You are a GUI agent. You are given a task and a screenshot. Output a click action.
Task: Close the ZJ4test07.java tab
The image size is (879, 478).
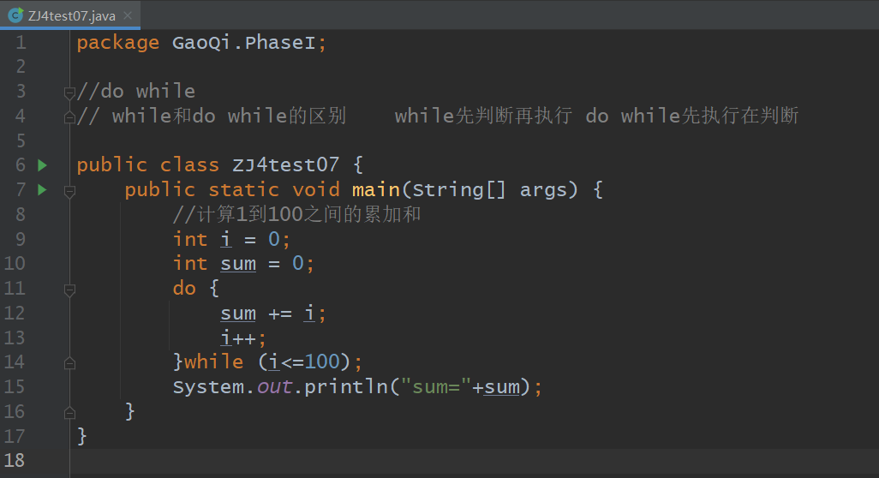pos(126,15)
